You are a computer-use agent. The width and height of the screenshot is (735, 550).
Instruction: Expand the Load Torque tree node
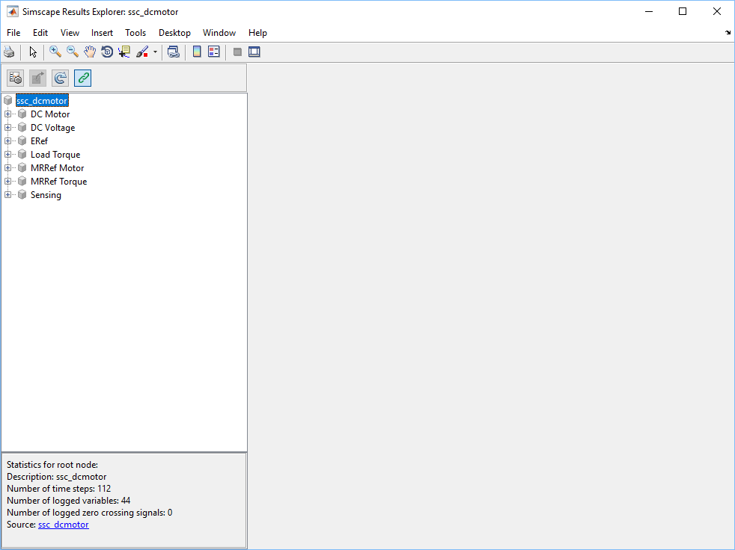[x=7, y=155]
